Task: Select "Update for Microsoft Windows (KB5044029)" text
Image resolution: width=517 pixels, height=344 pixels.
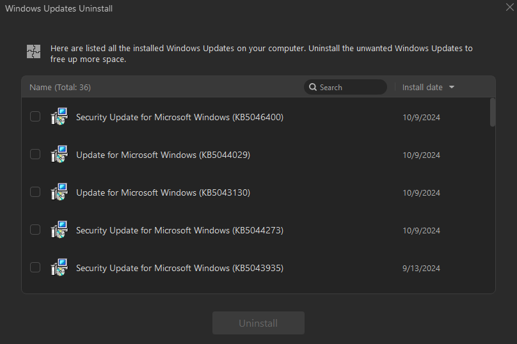Action: (163, 155)
